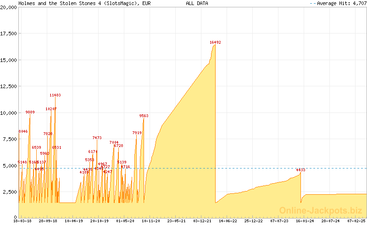Screen dimensions: 367x225
Task: Click the 03-12-21 date axis label
Action: [202, 221]
